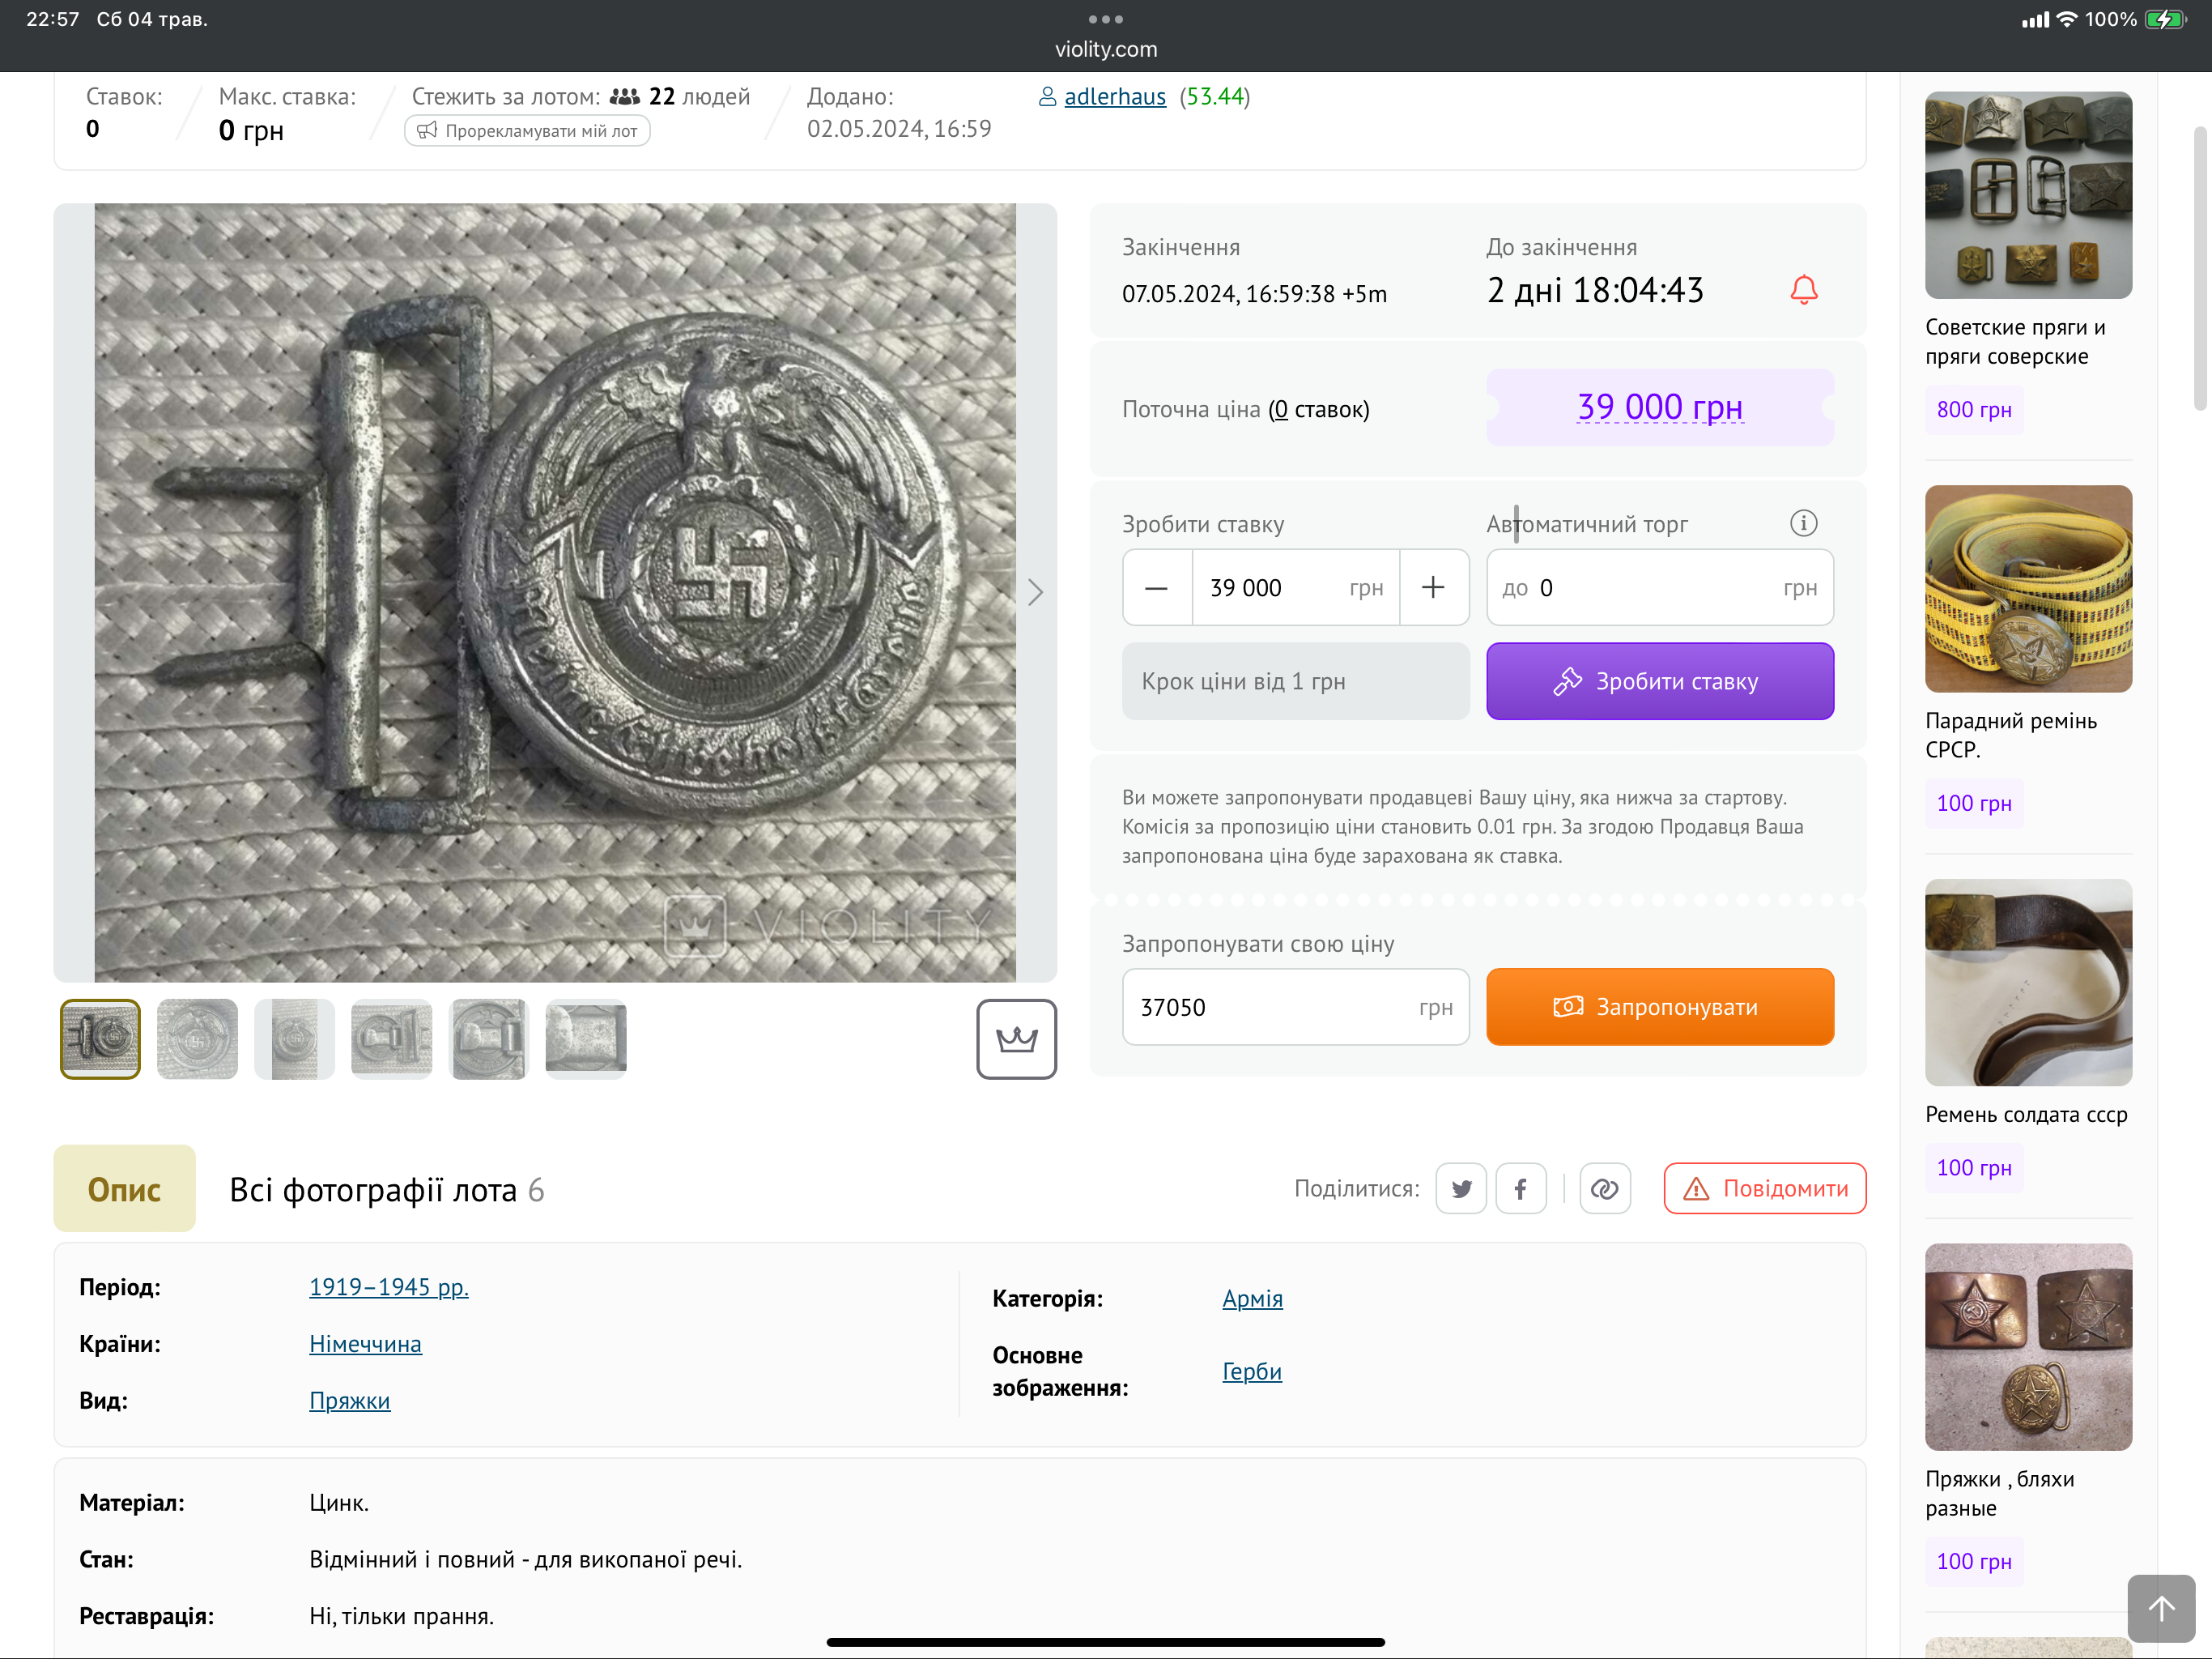
Task: Click the Повідомити report button
Action: [x=1764, y=1188]
